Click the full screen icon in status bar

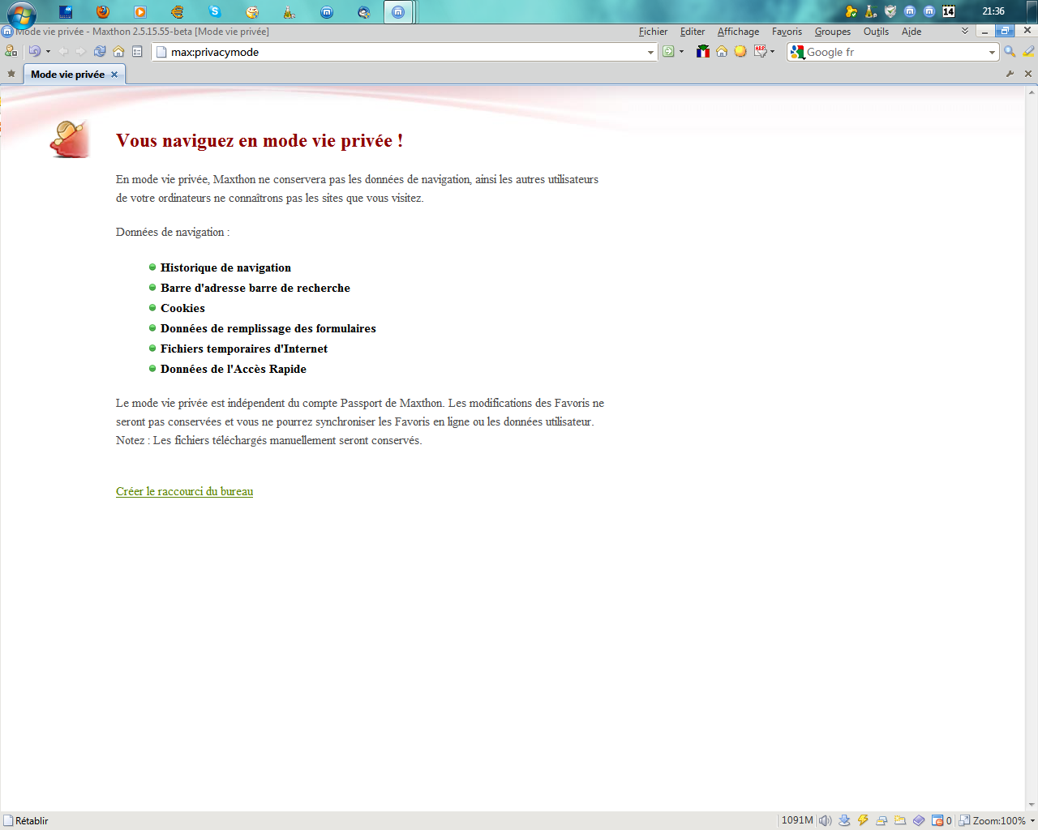pos(964,820)
